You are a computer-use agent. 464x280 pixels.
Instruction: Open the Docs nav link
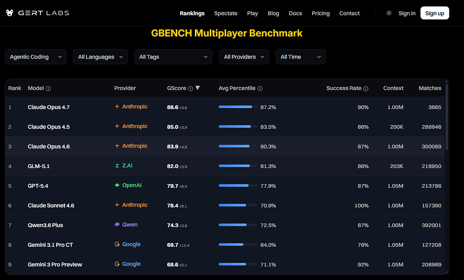coord(295,13)
